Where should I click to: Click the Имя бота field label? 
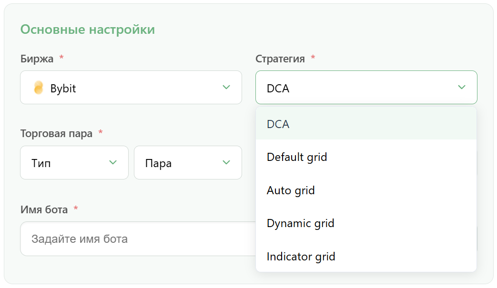click(44, 209)
